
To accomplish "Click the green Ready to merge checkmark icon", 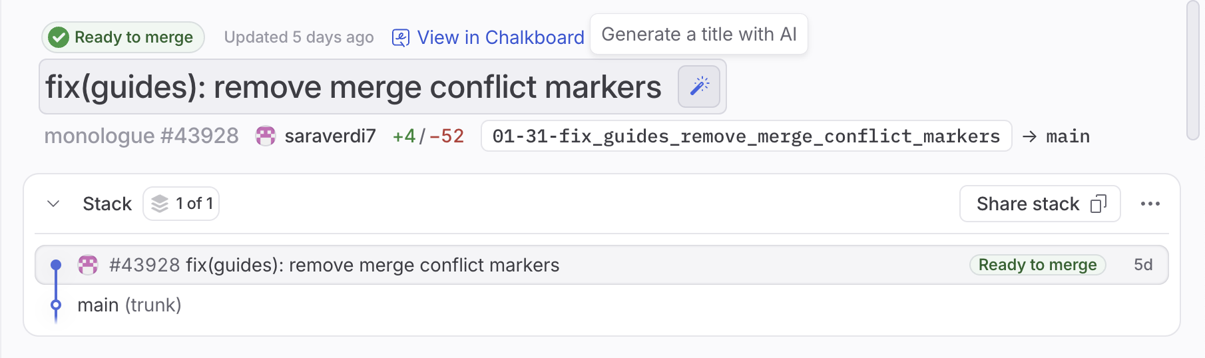I will click(x=59, y=37).
